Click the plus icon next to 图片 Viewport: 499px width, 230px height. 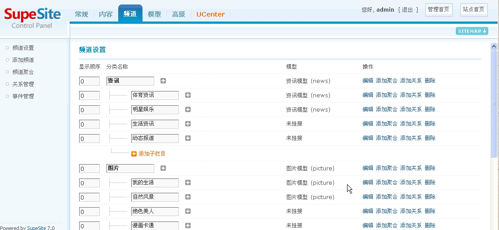click(x=163, y=168)
